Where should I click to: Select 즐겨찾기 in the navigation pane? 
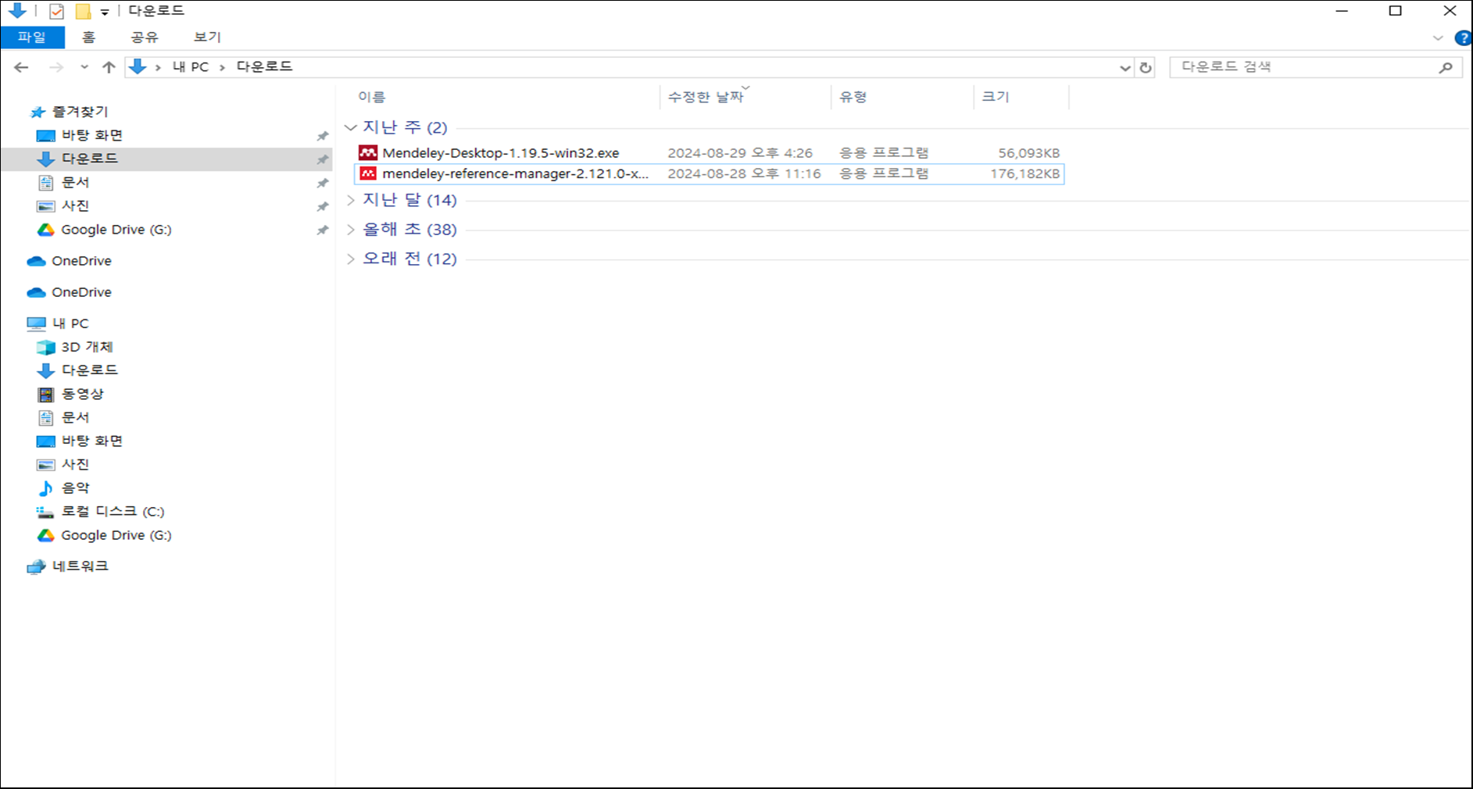(x=80, y=112)
